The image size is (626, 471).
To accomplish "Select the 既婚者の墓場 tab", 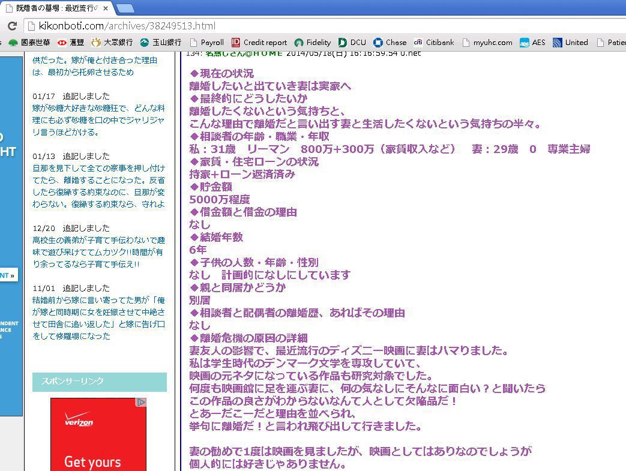I will tap(54, 8).
